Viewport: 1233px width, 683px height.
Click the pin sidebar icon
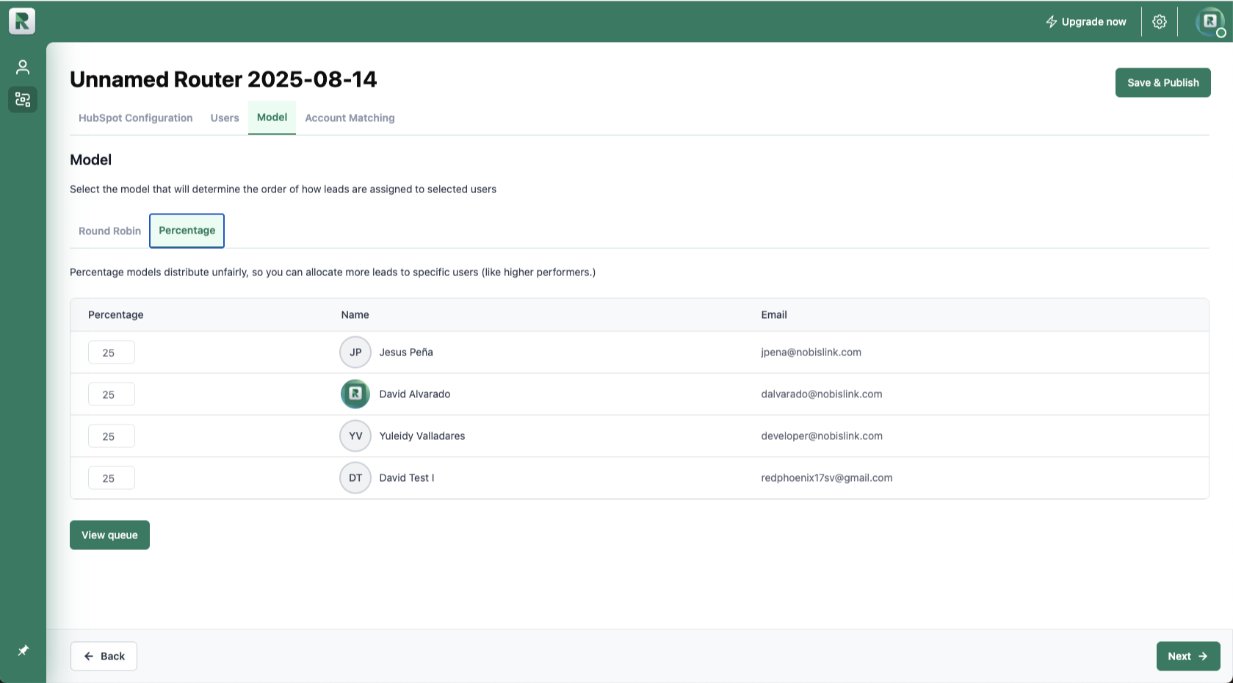23,651
